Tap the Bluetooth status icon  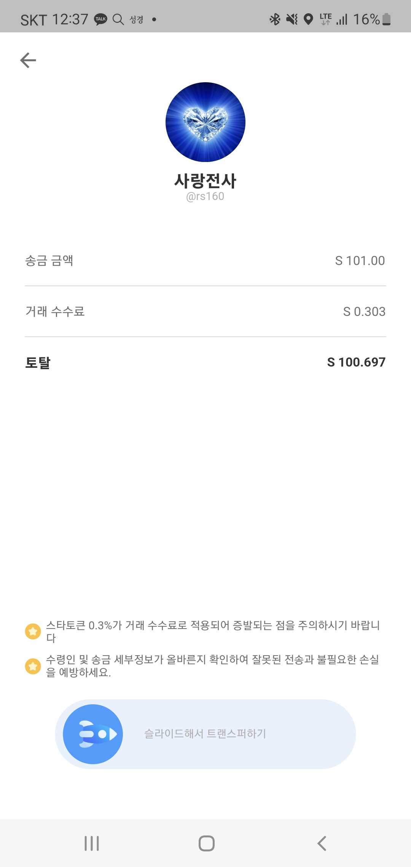(275, 19)
